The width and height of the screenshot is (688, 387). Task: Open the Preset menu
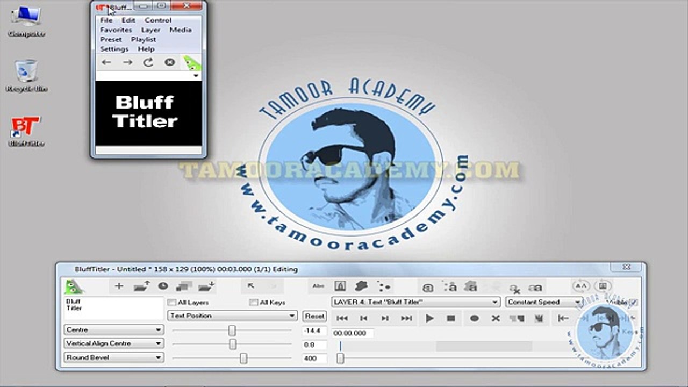coord(111,39)
